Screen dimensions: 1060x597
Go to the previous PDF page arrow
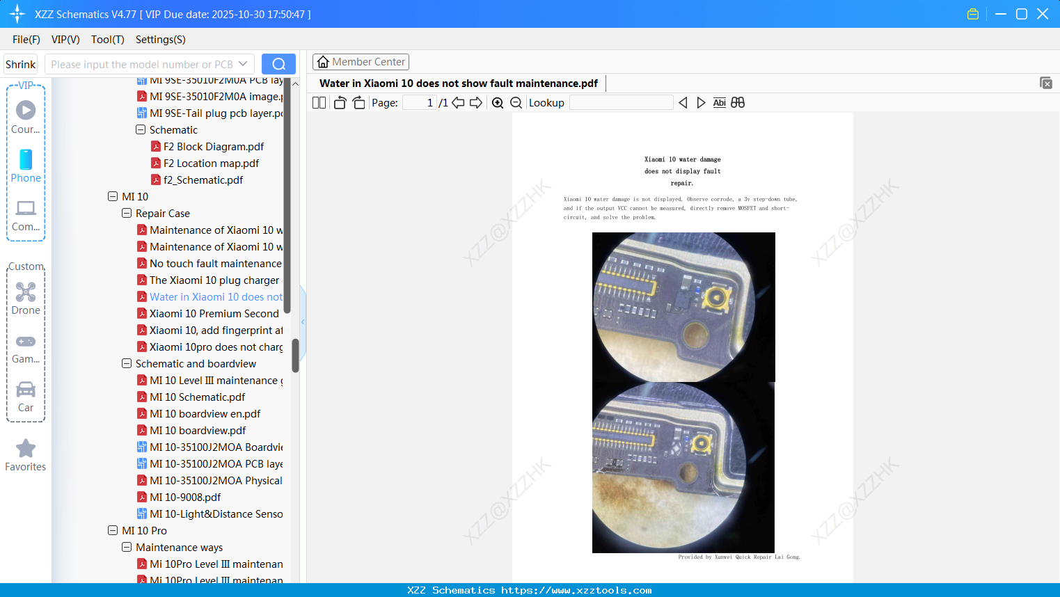(x=458, y=102)
